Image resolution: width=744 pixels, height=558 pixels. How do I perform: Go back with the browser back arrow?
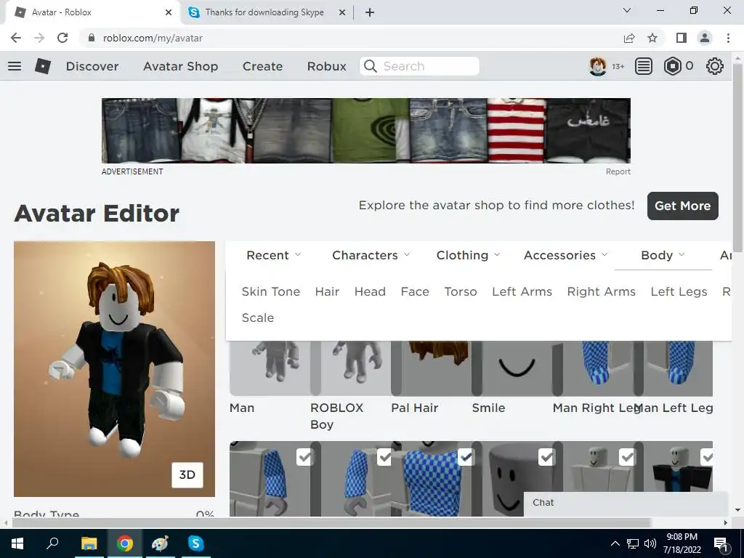(x=16, y=38)
